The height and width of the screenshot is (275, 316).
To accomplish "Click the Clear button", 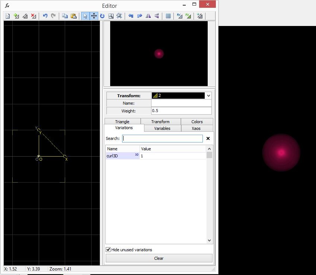I will [x=159, y=258].
